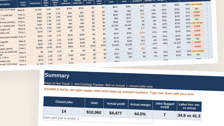
Task: Select the sold price cell $620
Action: click(x=40, y=36)
